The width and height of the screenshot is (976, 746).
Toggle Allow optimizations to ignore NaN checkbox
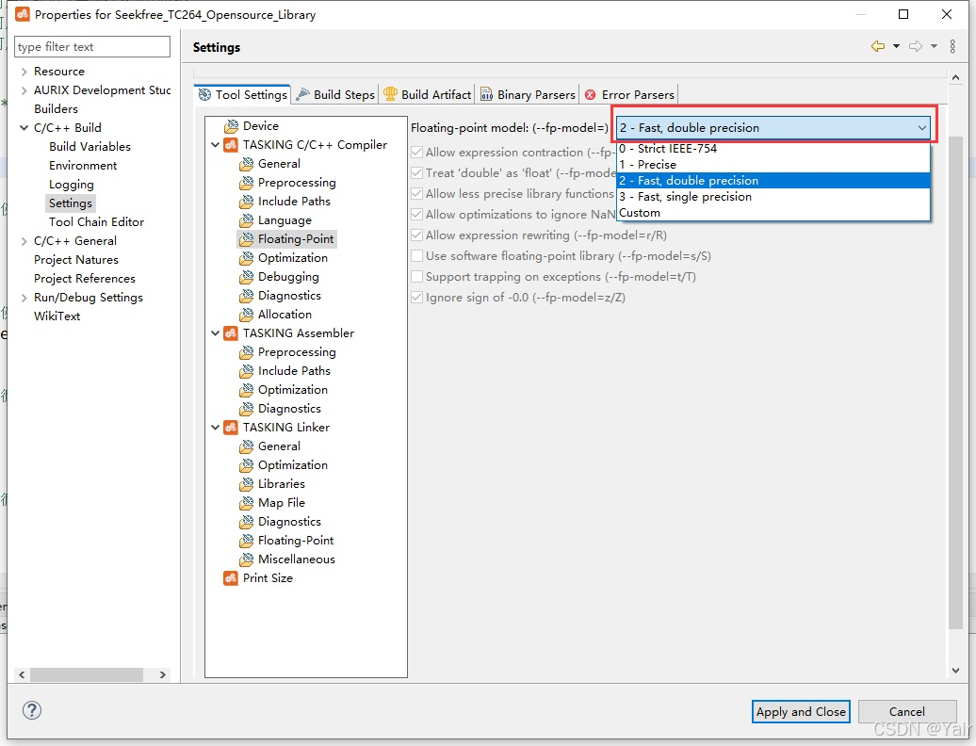click(417, 214)
